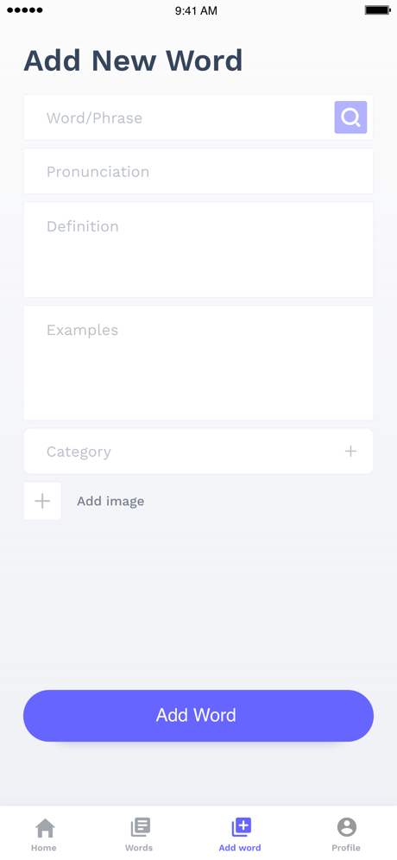Go to the Profile tab label
The width and height of the screenshot is (397, 860).
tap(346, 847)
